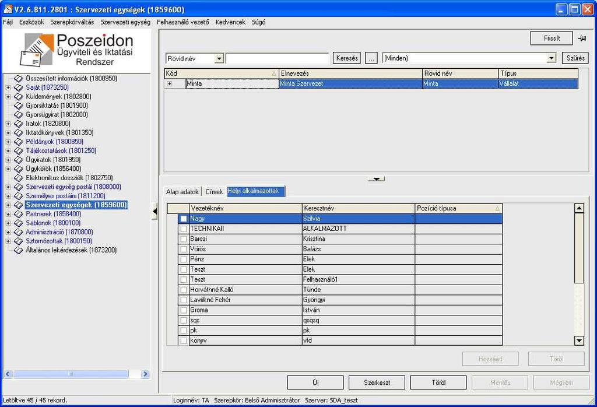Toggle the checkbox for Vörös Balázs
597x407 pixels.
click(184, 250)
